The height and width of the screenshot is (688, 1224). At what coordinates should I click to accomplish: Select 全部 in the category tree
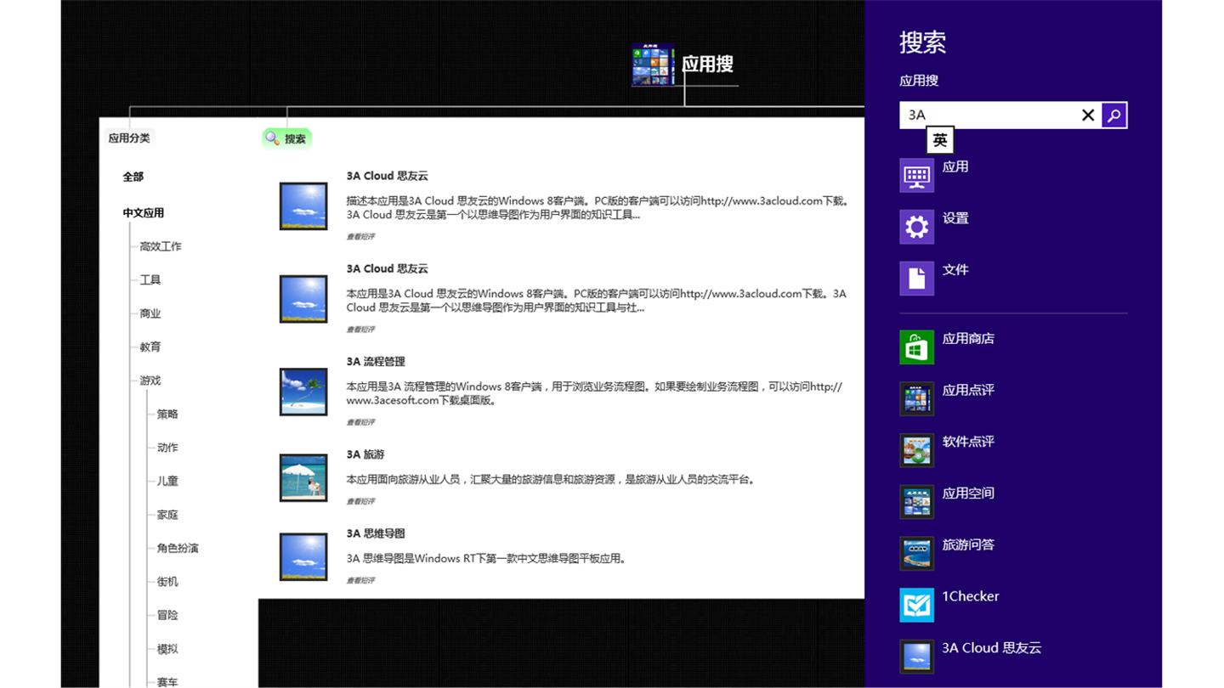click(x=133, y=177)
